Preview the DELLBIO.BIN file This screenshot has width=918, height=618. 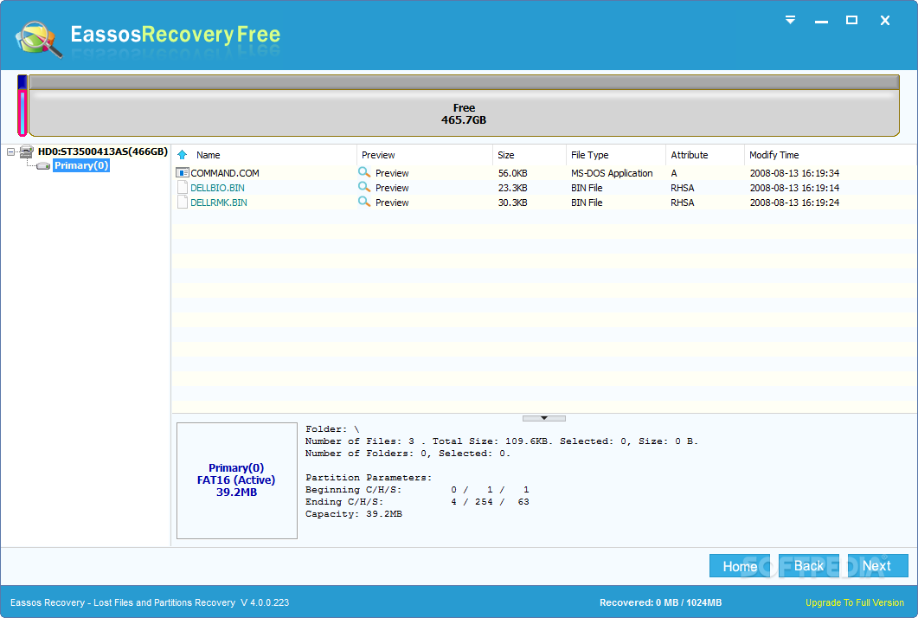[x=392, y=188]
